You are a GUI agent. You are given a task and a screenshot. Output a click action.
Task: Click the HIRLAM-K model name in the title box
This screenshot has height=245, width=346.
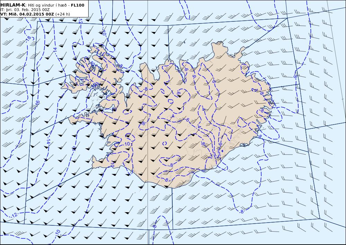(x=13, y=5)
